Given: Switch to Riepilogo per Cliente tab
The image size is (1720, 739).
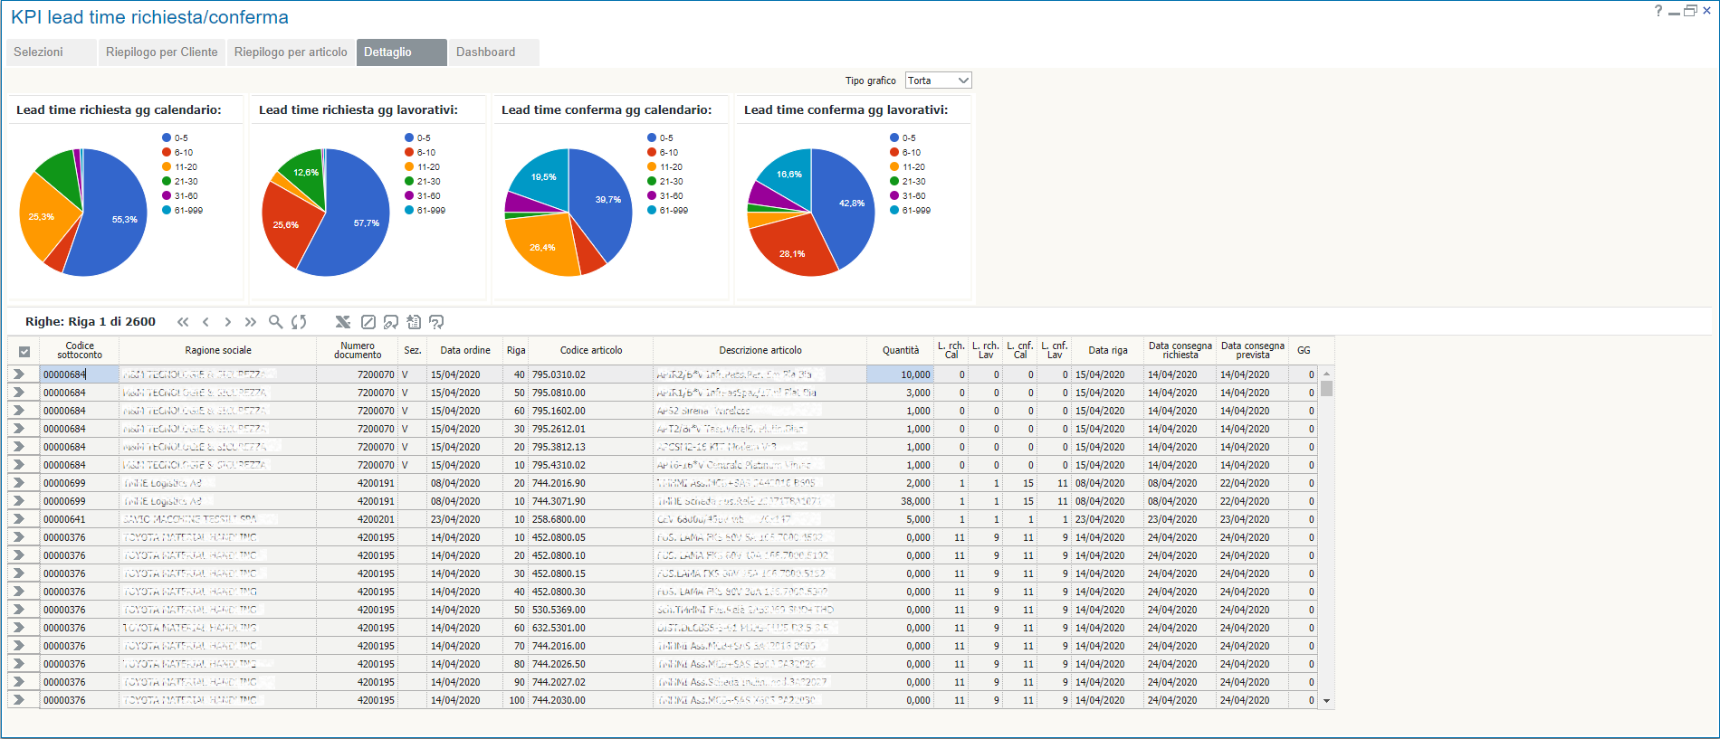Looking at the screenshot, I should click(161, 52).
